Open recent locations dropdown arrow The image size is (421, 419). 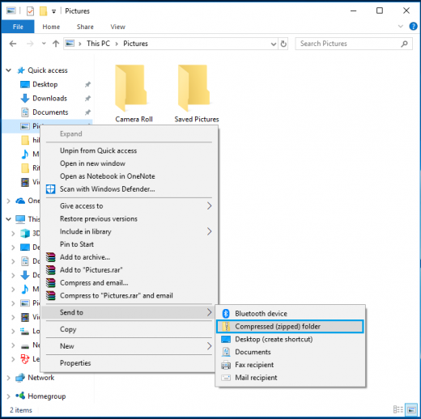pyautogui.click(x=44, y=44)
